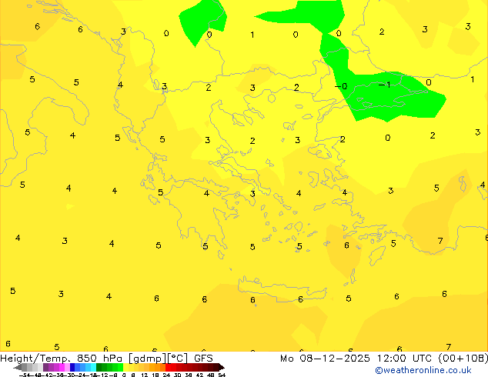The image size is (488, 377).
Task: Click the dark-maroon right arrow end of legend
Action: [x=222, y=367]
